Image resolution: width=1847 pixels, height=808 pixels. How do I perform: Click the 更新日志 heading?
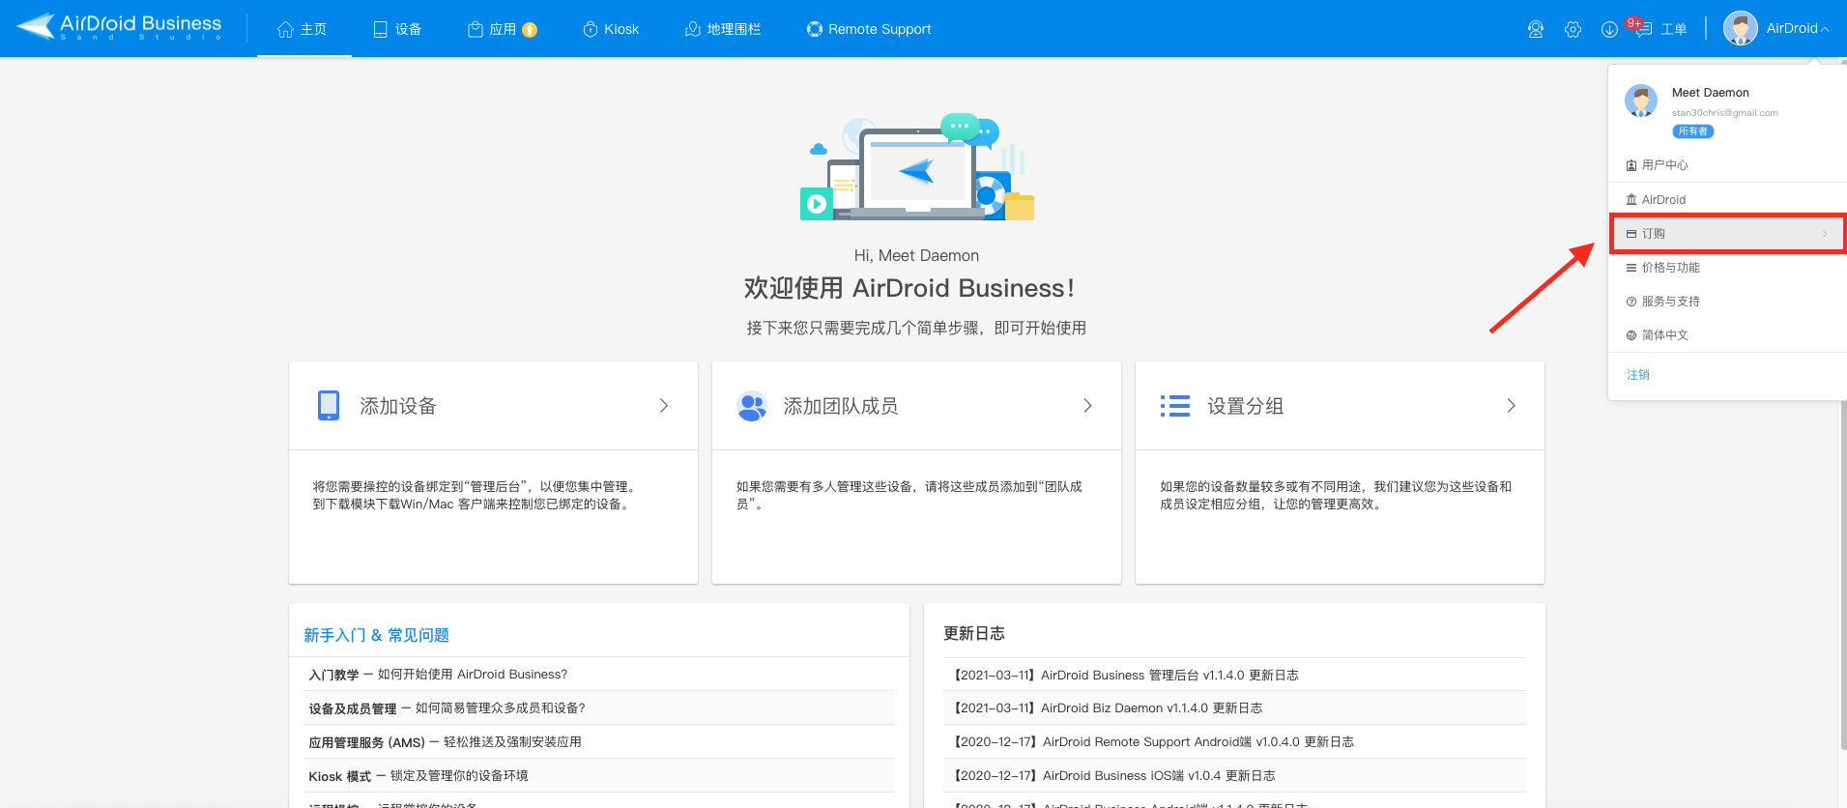pyautogui.click(x=974, y=634)
